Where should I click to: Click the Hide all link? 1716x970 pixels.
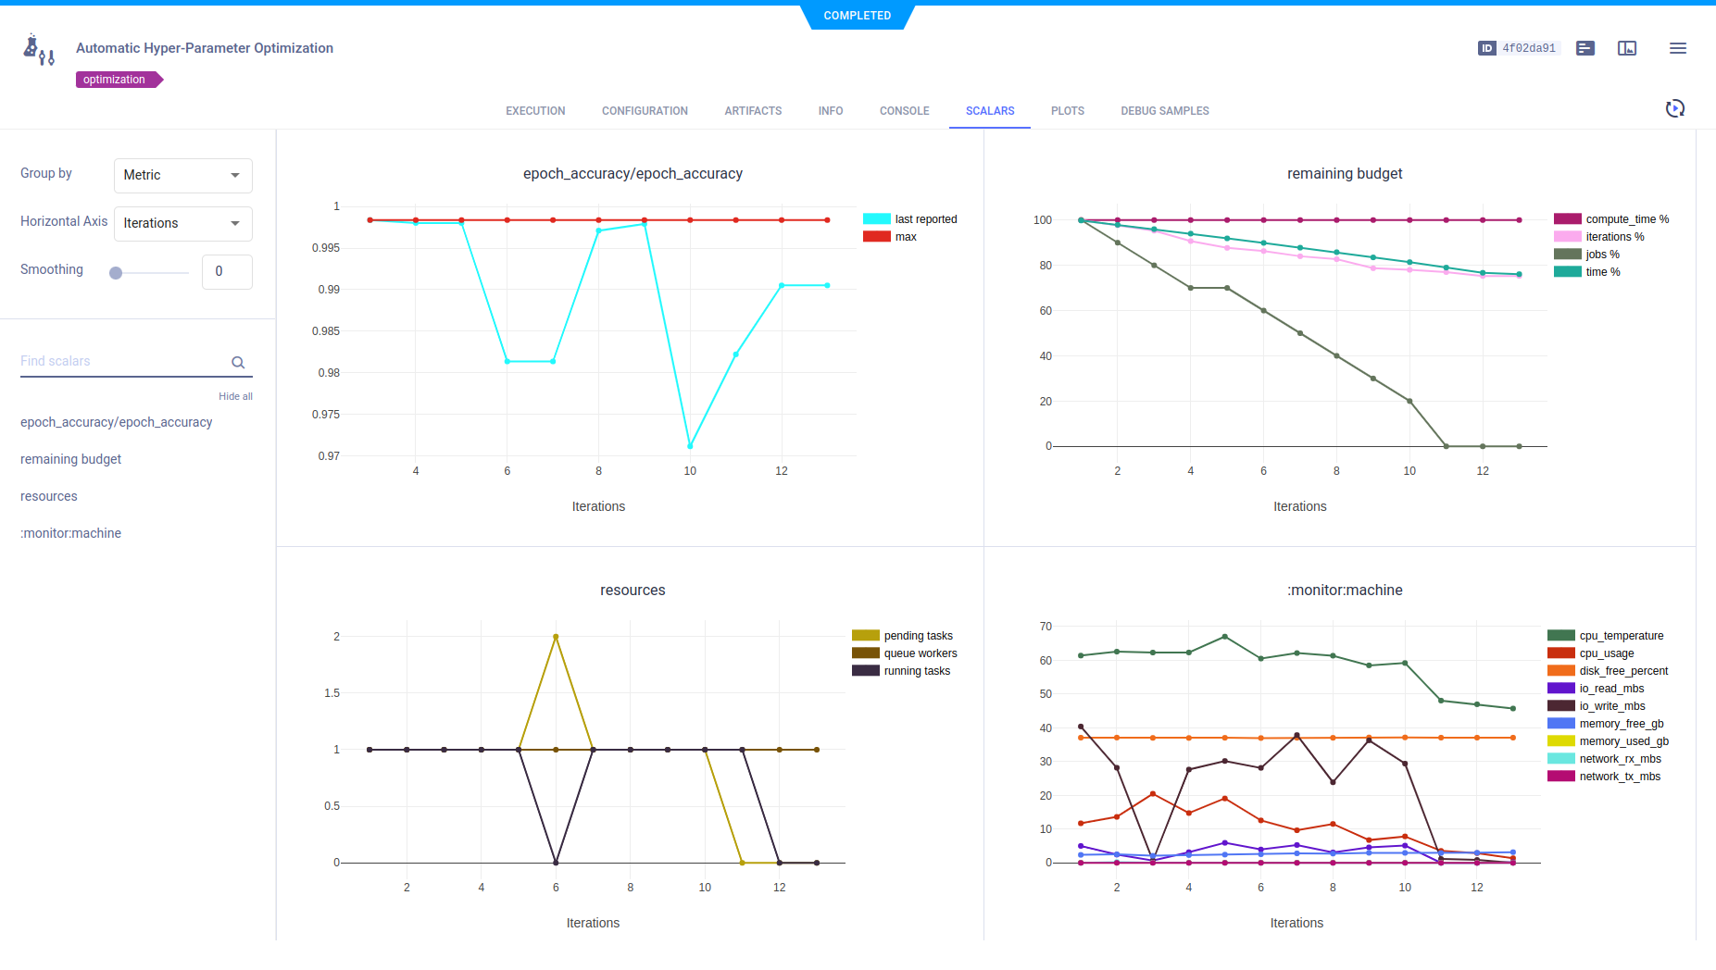pyautogui.click(x=235, y=396)
